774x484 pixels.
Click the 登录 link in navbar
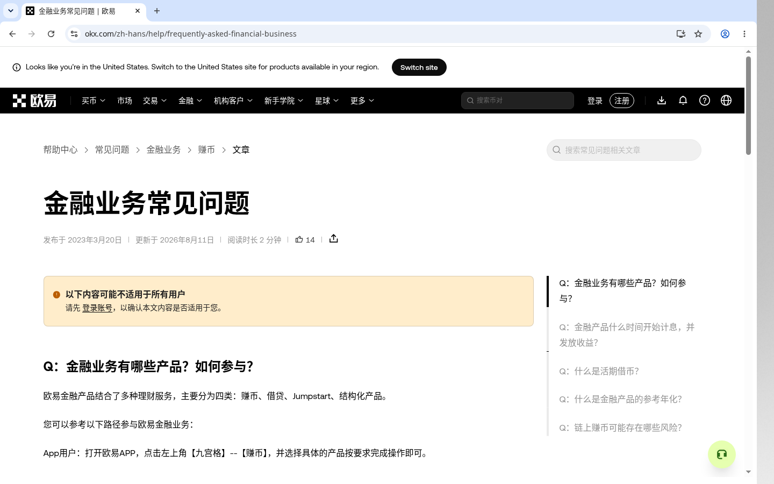pyautogui.click(x=595, y=101)
